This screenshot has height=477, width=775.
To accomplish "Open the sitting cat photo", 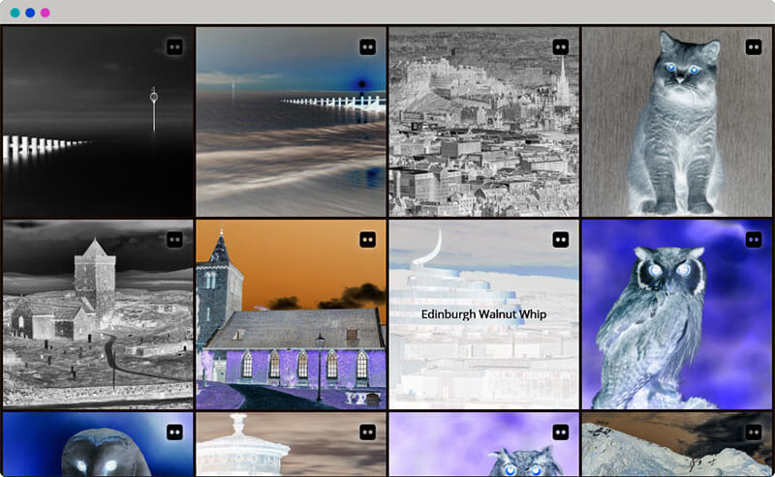I will 676,122.
